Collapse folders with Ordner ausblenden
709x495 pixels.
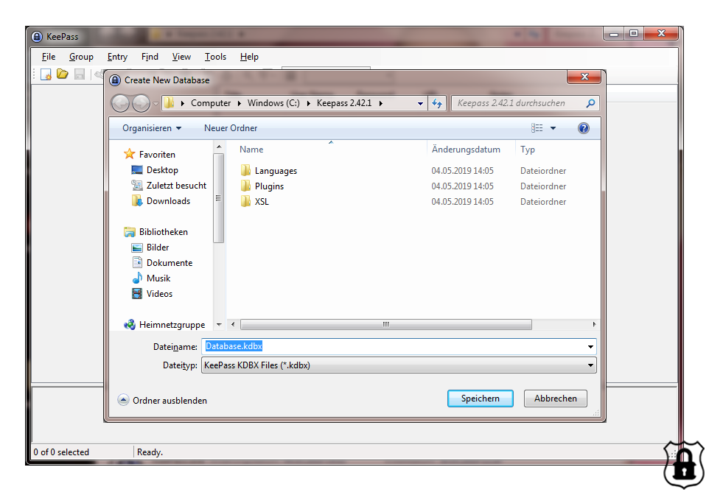pyautogui.click(x=162, y=401)
